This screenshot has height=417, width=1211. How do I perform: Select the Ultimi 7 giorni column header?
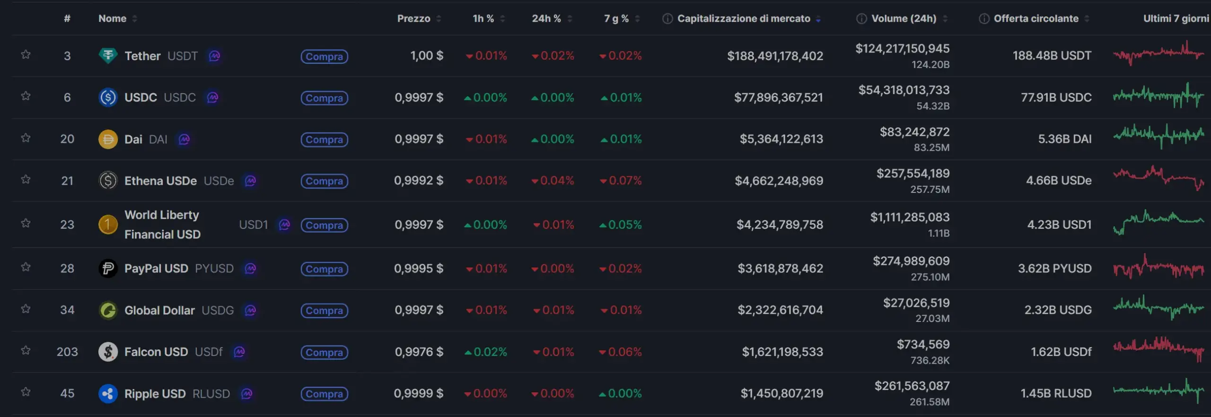point(1176,19)
